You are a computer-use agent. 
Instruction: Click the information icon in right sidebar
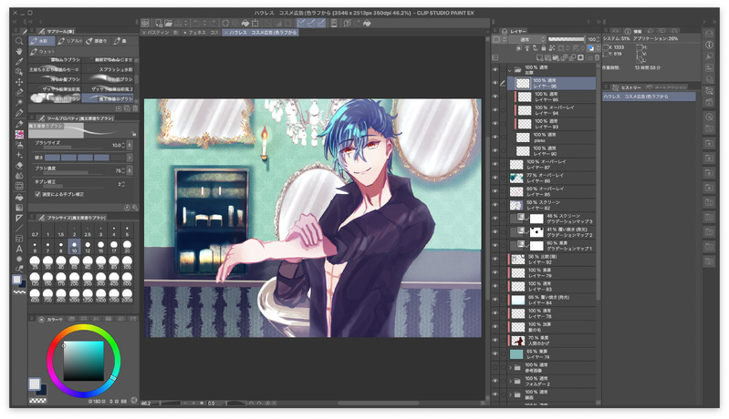click(709, 45)
